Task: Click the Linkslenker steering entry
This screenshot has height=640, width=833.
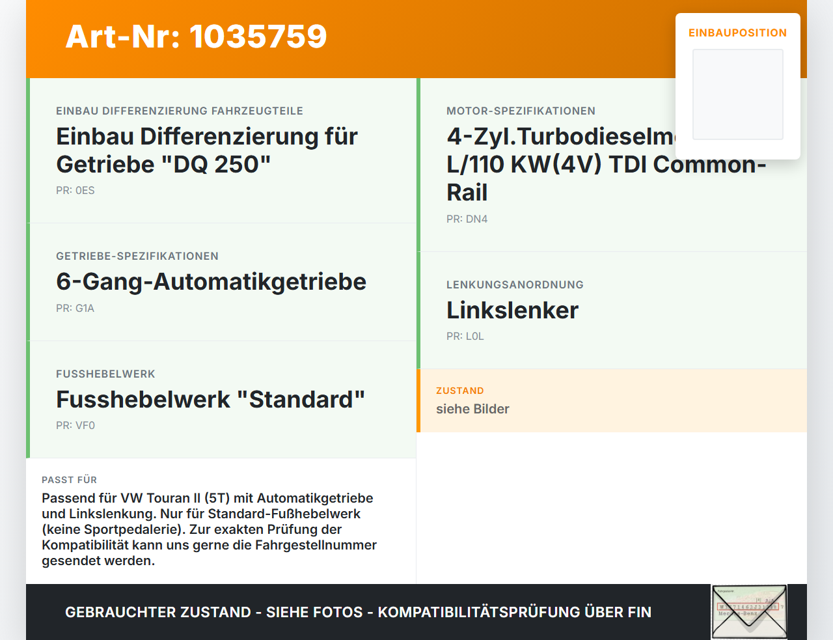Action: pos(512,311)
